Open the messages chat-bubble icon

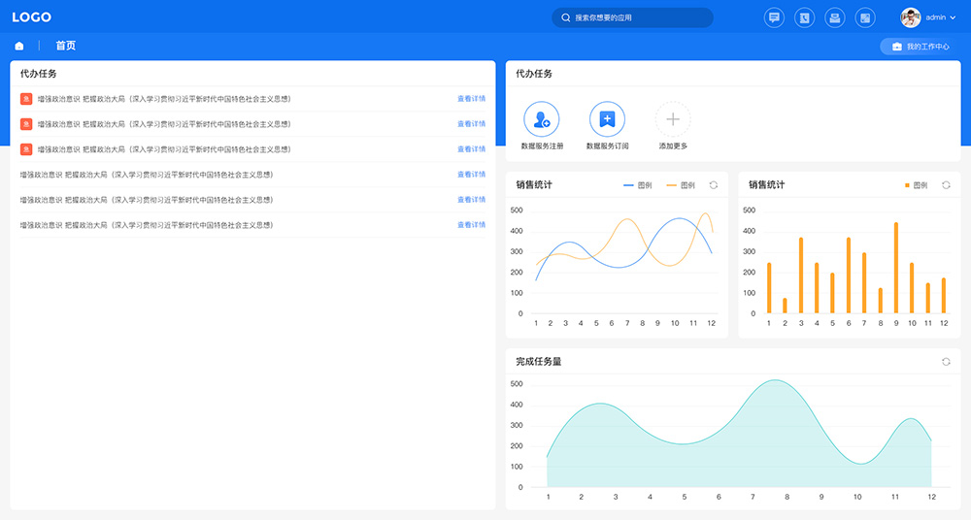pyautogui.click(x=774, y=17)
